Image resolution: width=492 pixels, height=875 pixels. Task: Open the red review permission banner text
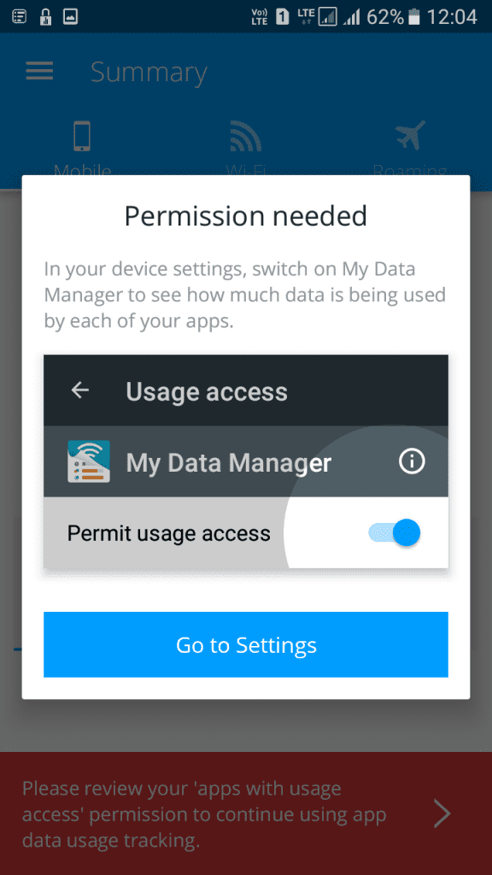click(204, 814)
